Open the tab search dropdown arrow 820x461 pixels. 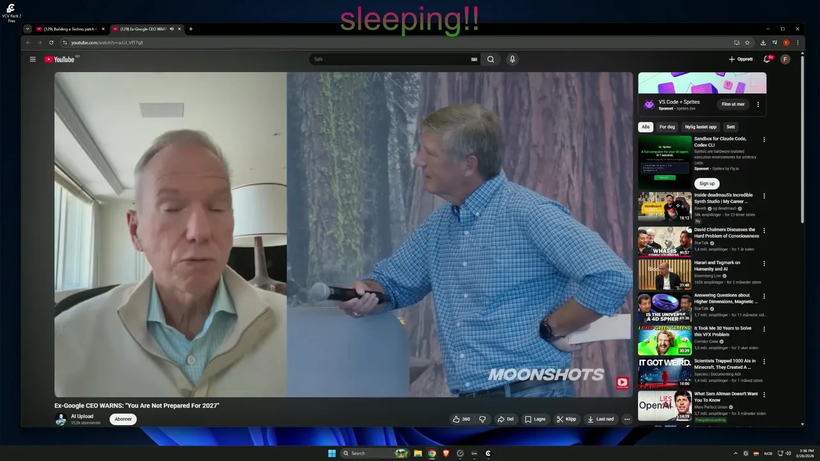(x=28, y=29)
